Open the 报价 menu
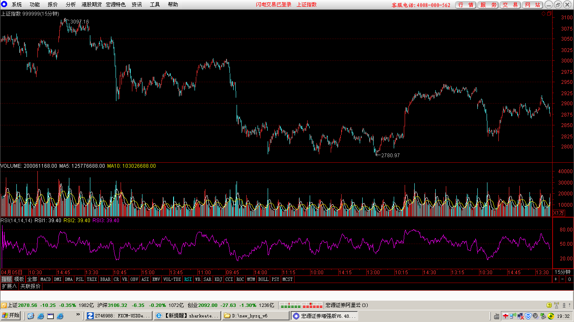 point(53,5)
